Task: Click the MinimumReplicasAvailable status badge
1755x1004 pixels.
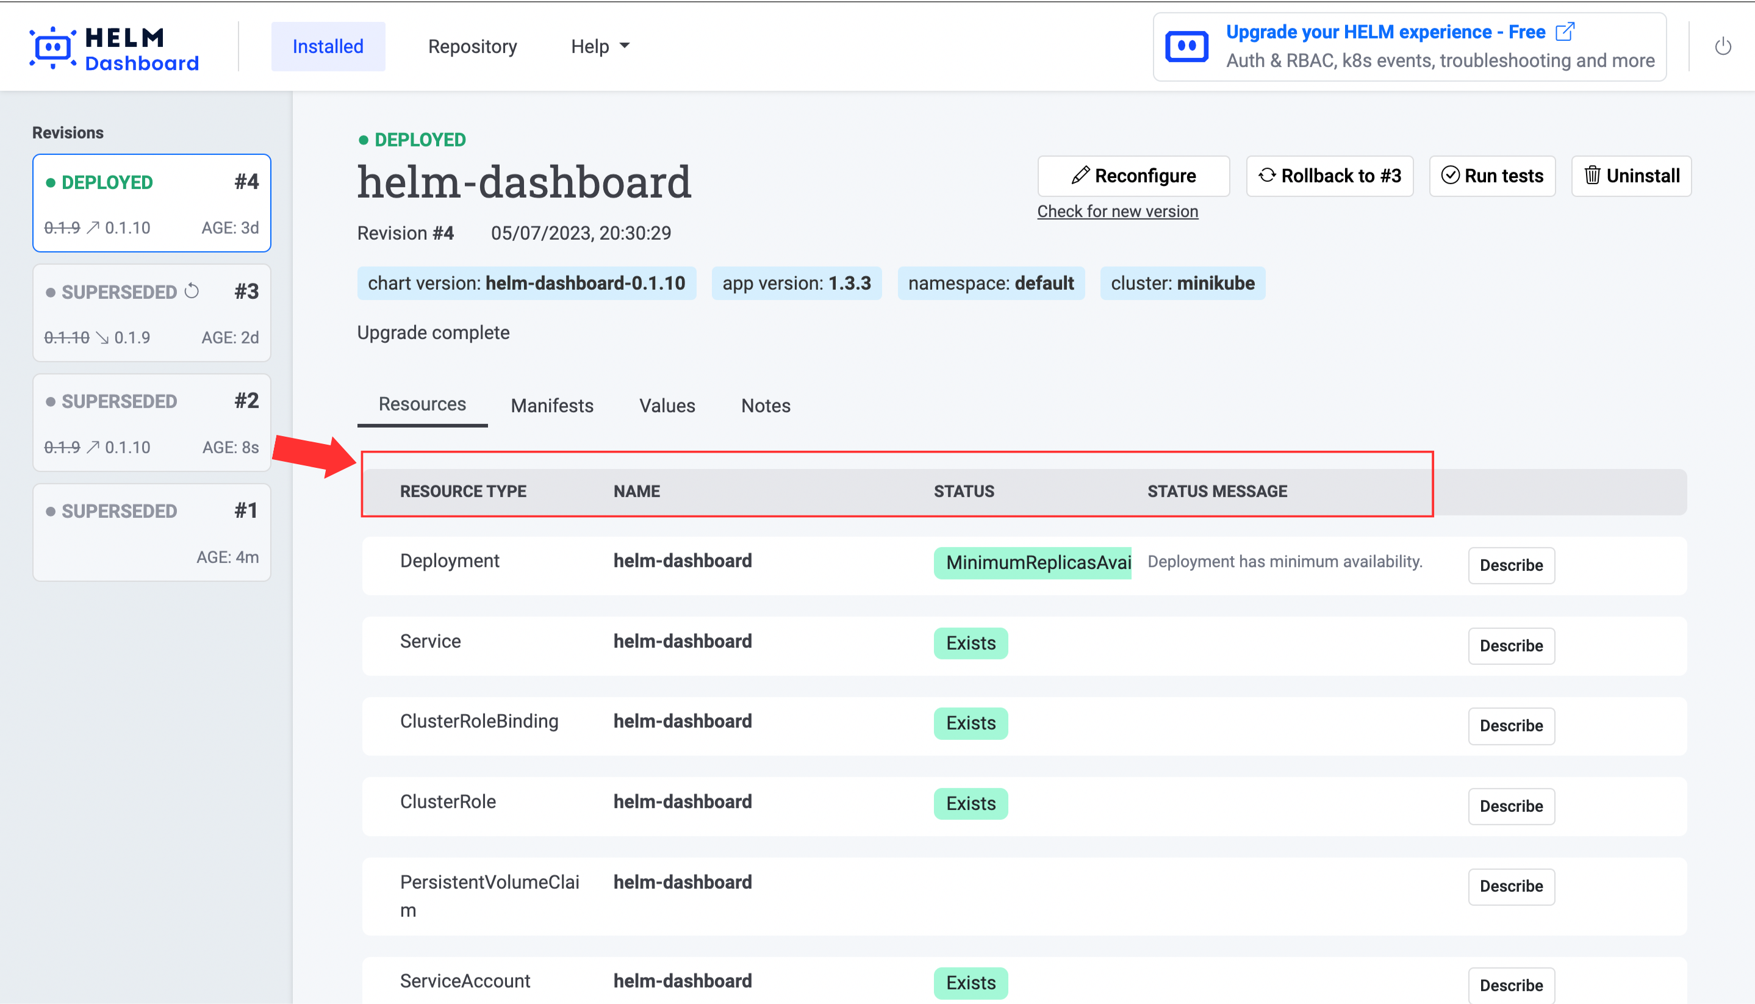Action: point(1032,562)
